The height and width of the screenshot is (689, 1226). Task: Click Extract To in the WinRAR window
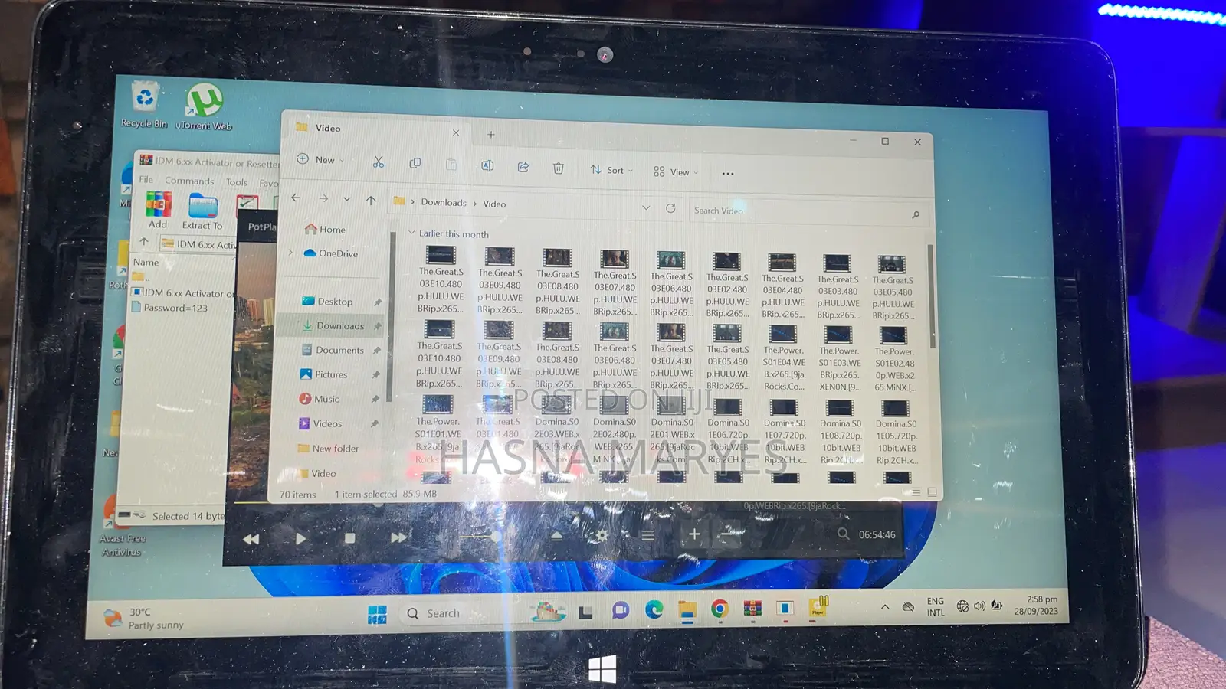coord(202,212)
